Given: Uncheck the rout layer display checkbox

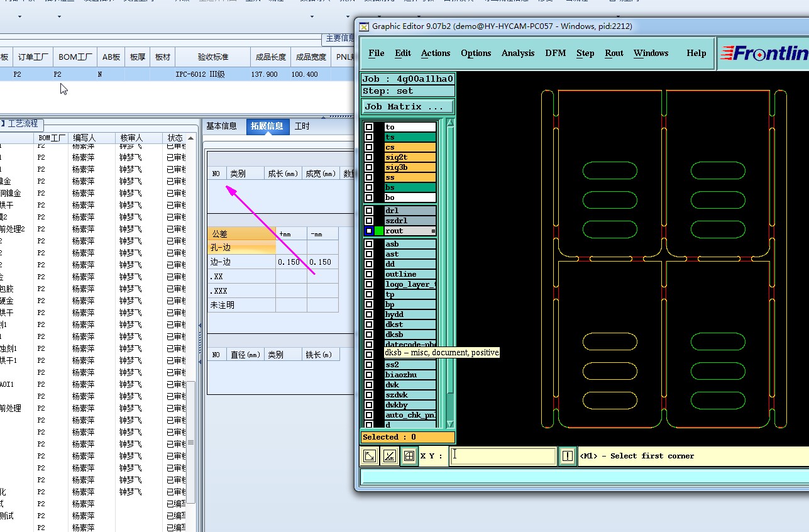Looking at the screenshot, I should tap(369, 231).
